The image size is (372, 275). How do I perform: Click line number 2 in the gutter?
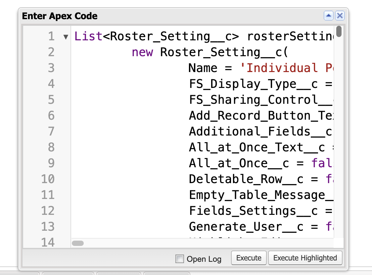pos(51,52)
